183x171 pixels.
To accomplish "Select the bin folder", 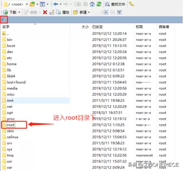I will click(x=10, y=40).
